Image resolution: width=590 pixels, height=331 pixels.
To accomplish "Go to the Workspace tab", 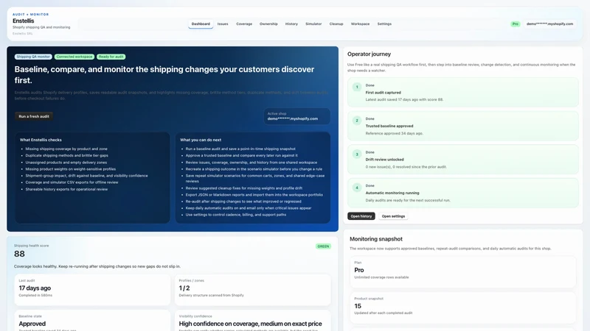I will pos(360,24).
